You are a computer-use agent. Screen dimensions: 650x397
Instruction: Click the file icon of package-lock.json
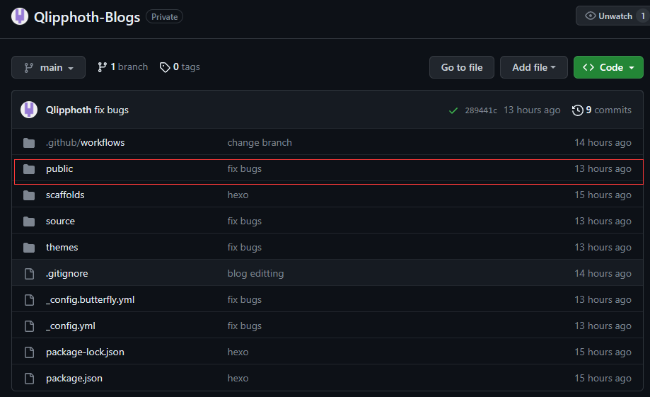30,352
